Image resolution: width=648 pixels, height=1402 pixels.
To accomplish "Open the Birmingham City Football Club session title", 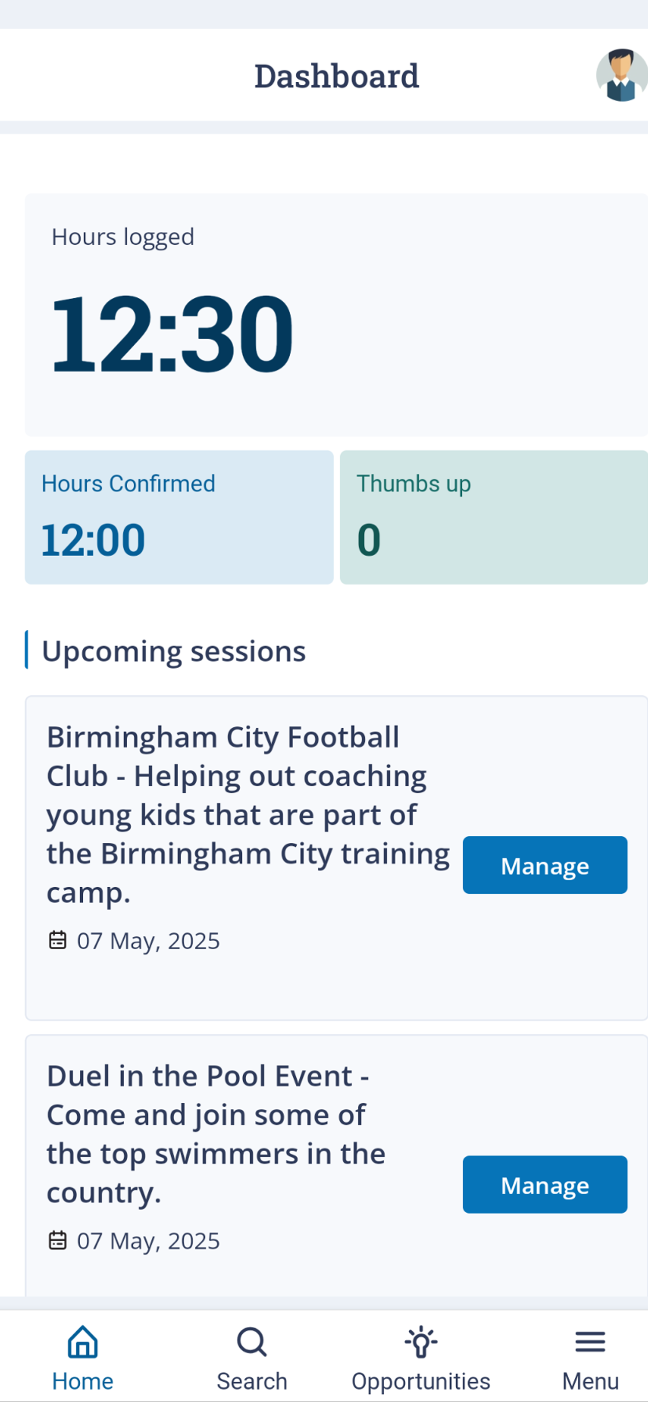I will pyautogui.click(x=248, y=815).
